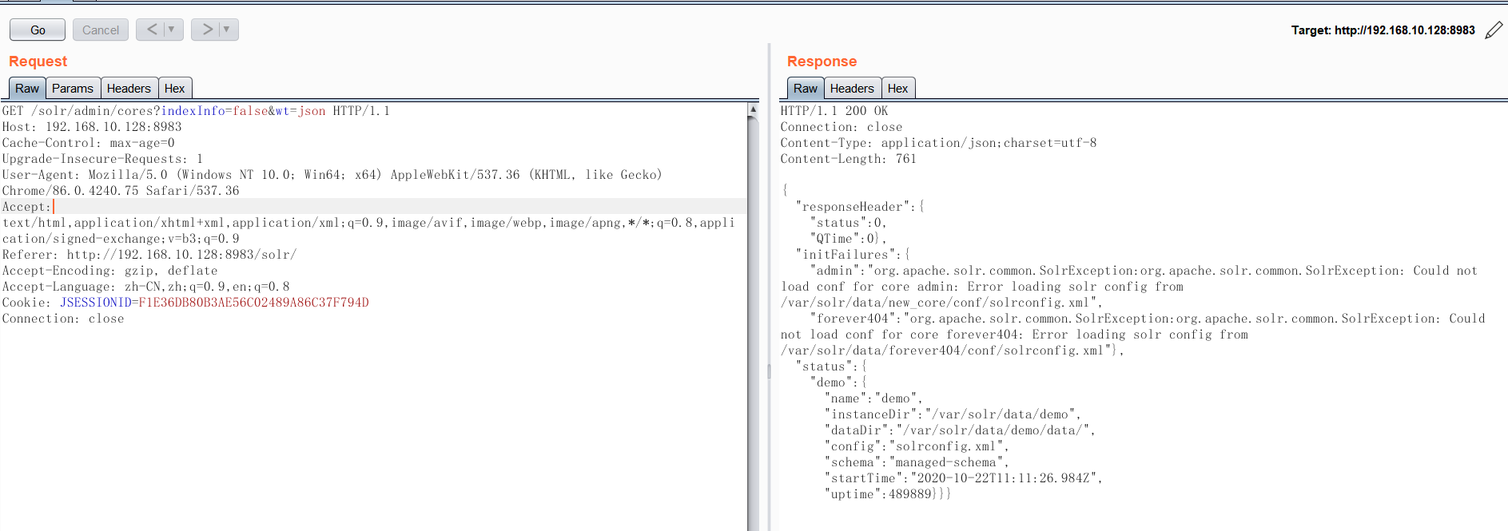The height and width of the screenshot is (531, 1508).
Task: Click the Referer header line
Action: coord(149,255)
